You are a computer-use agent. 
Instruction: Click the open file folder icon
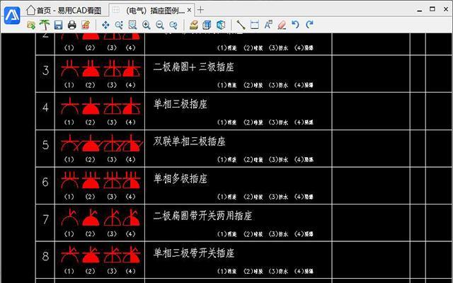30,25
